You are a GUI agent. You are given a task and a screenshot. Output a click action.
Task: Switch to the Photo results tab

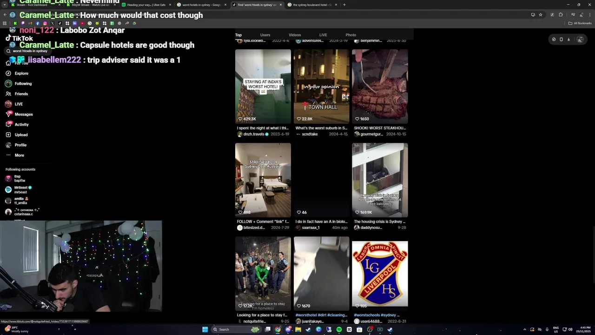point(351,35)
